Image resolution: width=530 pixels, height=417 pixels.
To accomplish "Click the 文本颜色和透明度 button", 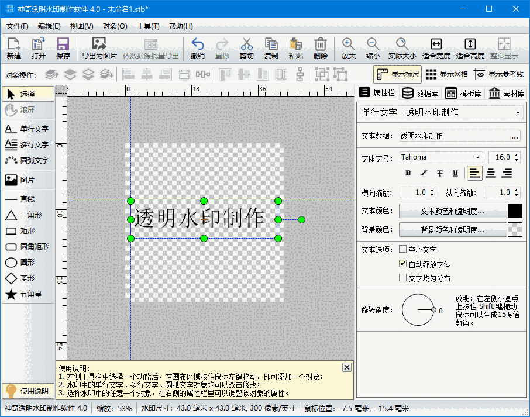I will click(452, 211).
